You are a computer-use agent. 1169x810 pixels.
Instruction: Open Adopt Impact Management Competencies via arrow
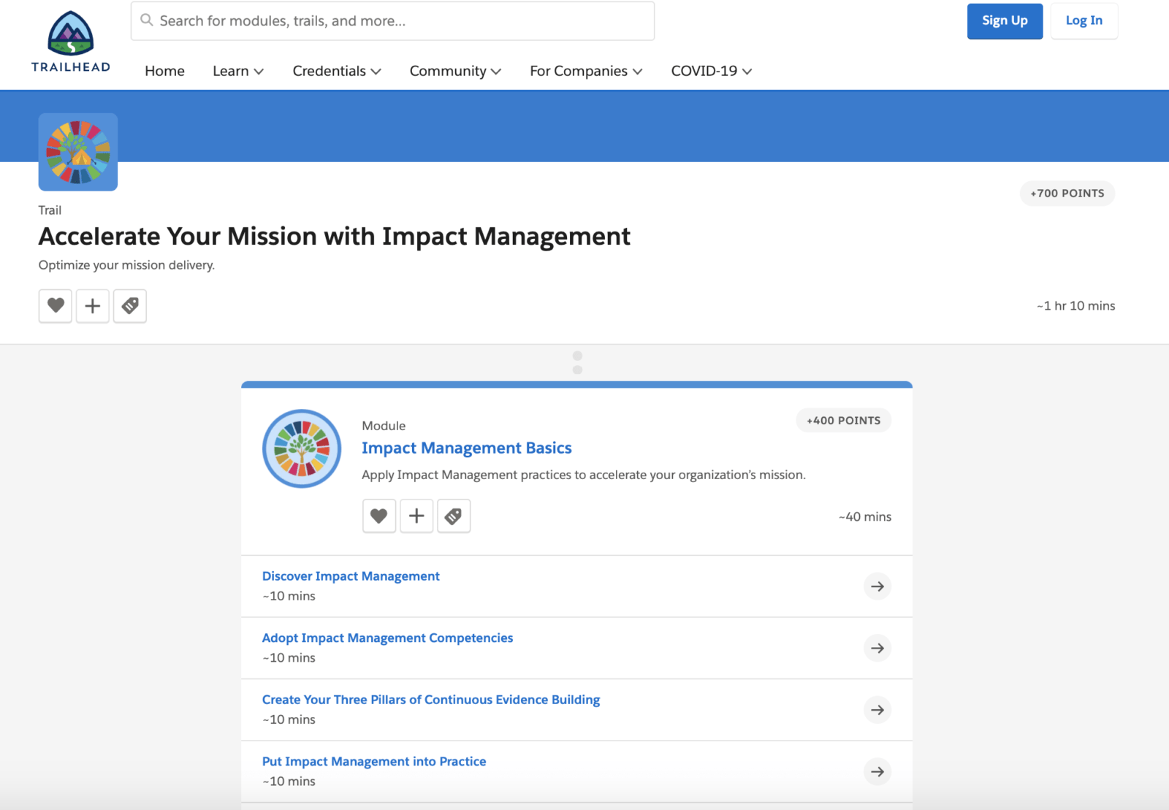877,648
